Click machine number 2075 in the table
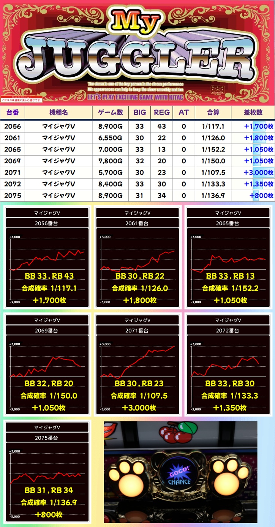This screenshot has width=275, height=527. [x=13, y=196]
